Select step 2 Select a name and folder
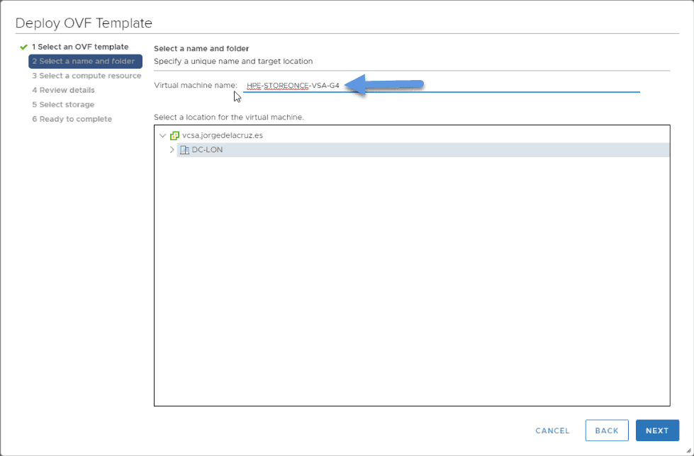694x456 pixels. point(86,62)
